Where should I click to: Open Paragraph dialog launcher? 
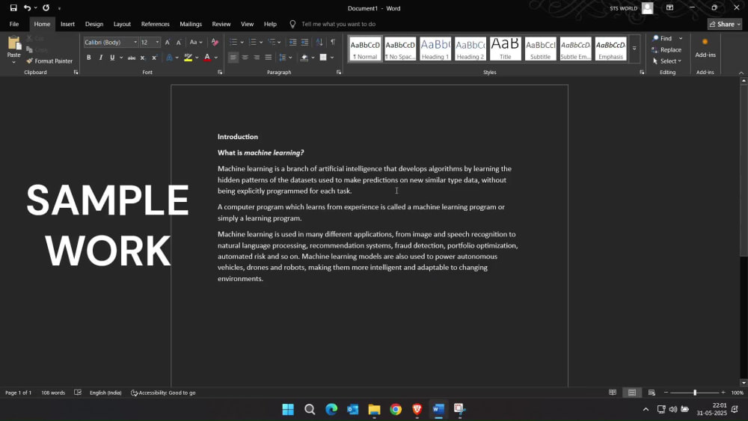coord(339,73)
